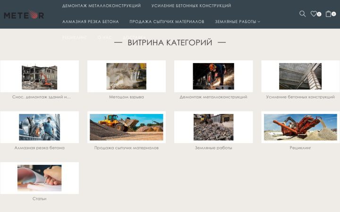
Task: Click the yellow loader bulk materials image
Action: pyautogui.click(x=127, y=127)
